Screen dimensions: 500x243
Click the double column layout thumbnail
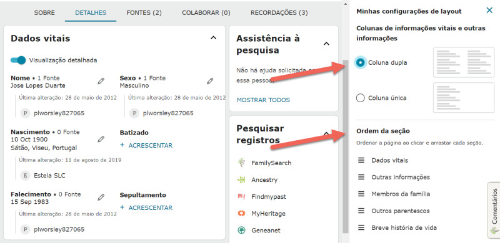[x=464, y=62]
